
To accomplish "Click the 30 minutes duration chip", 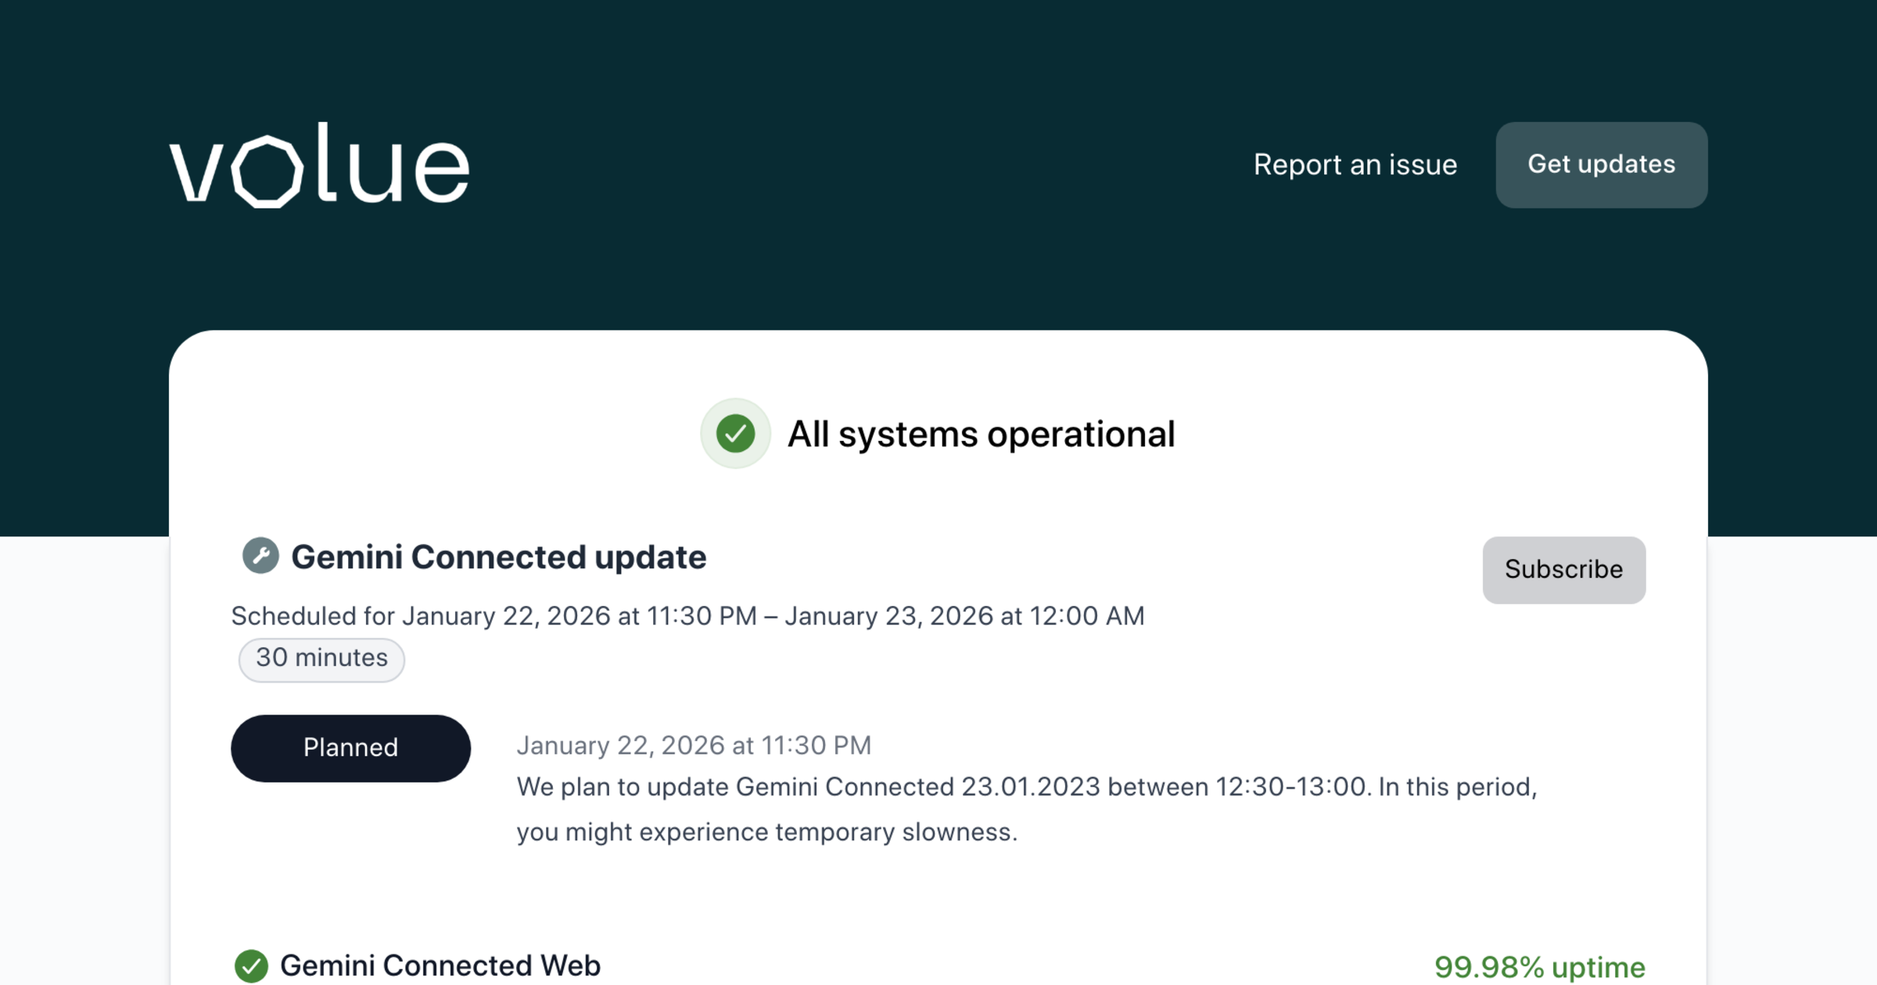I will click(x=321, y=659).
